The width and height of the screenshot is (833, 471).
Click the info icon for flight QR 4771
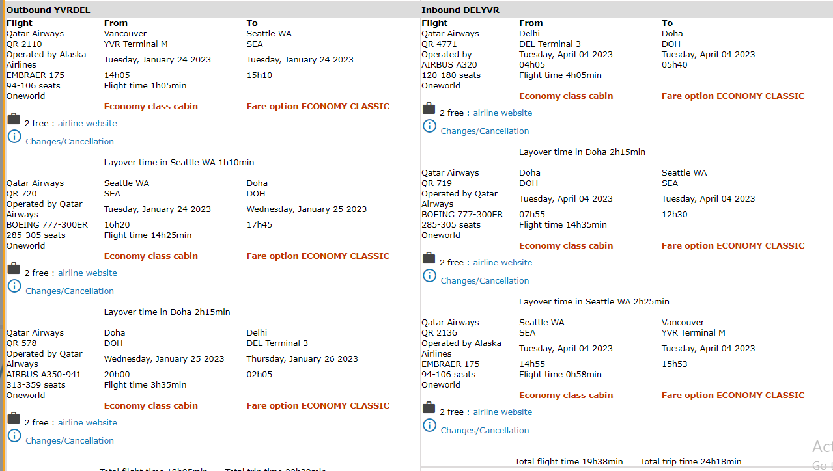(x=429, y=126)
